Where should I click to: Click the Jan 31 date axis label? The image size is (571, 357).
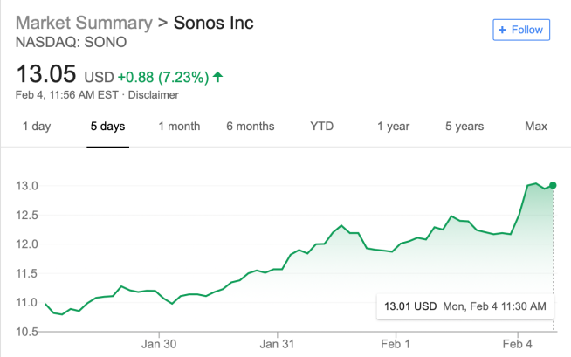tap(277, 343)
